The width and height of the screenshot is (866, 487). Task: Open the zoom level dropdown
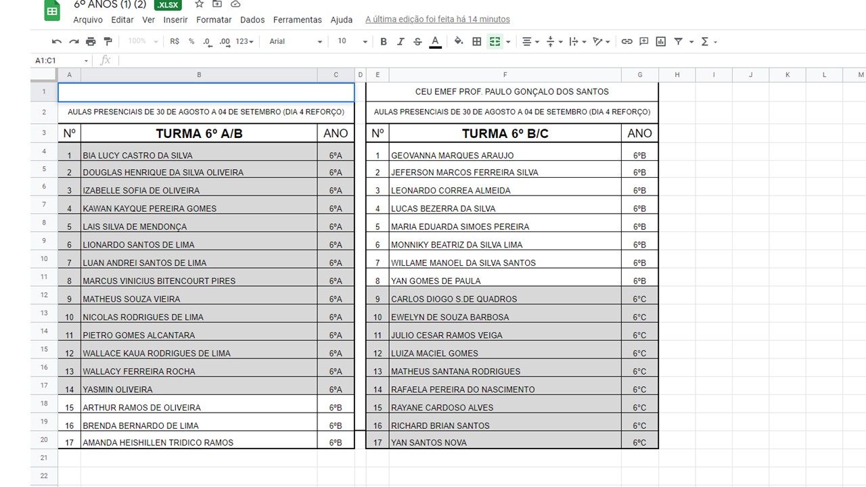click(143, 41)
